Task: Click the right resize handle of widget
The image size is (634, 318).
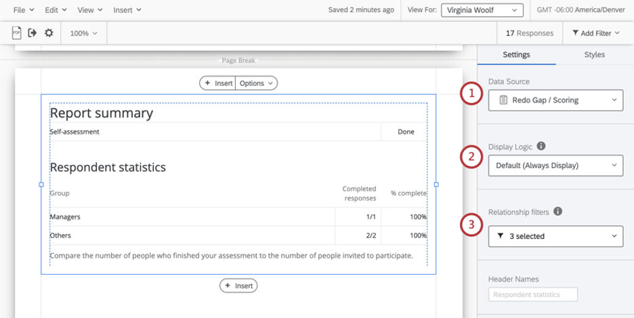Action: click(436, 184)
